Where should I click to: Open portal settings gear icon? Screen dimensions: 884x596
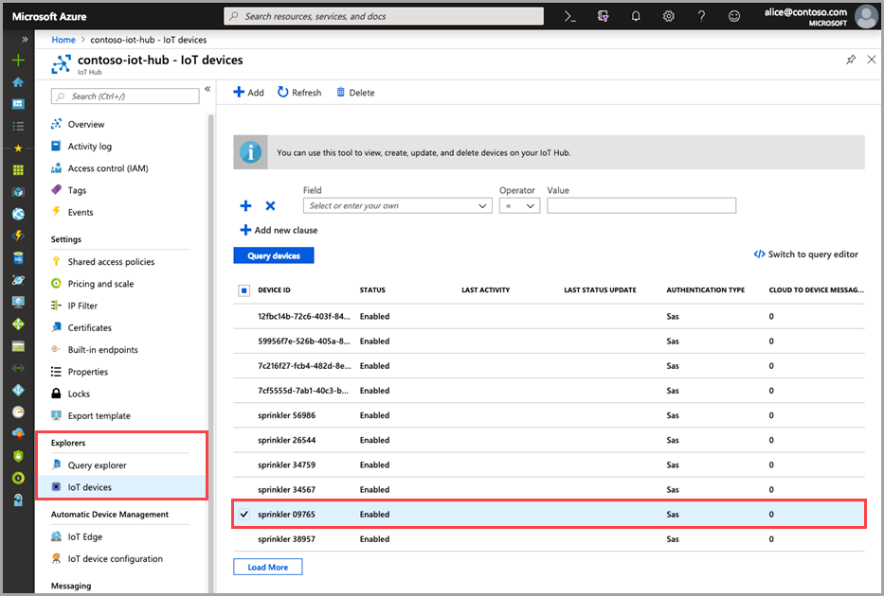(669, 16)
